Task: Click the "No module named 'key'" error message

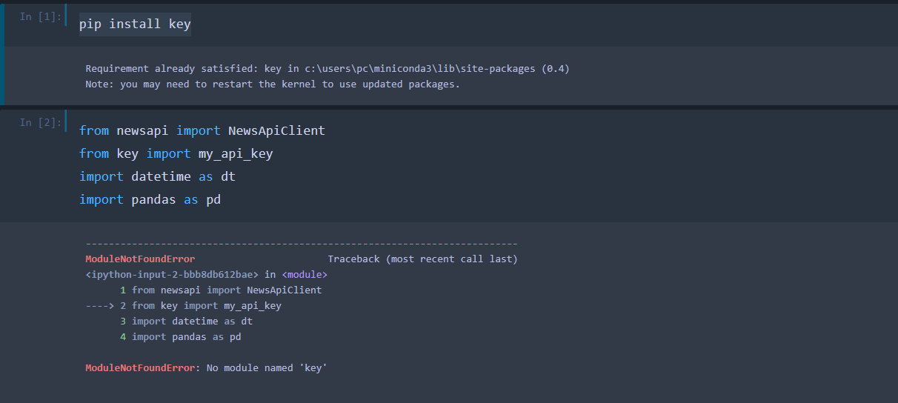Action: tap(265, 368)
